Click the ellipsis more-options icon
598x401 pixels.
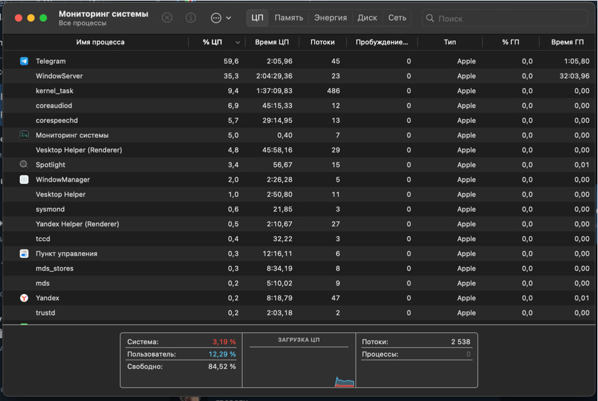(216, 18)
